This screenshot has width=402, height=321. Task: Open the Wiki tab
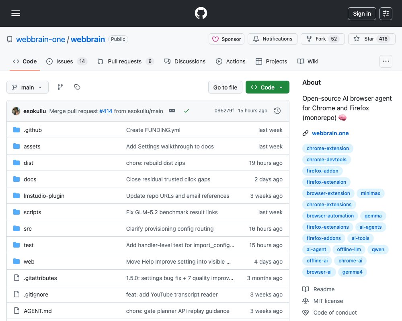tap(308, 61)
